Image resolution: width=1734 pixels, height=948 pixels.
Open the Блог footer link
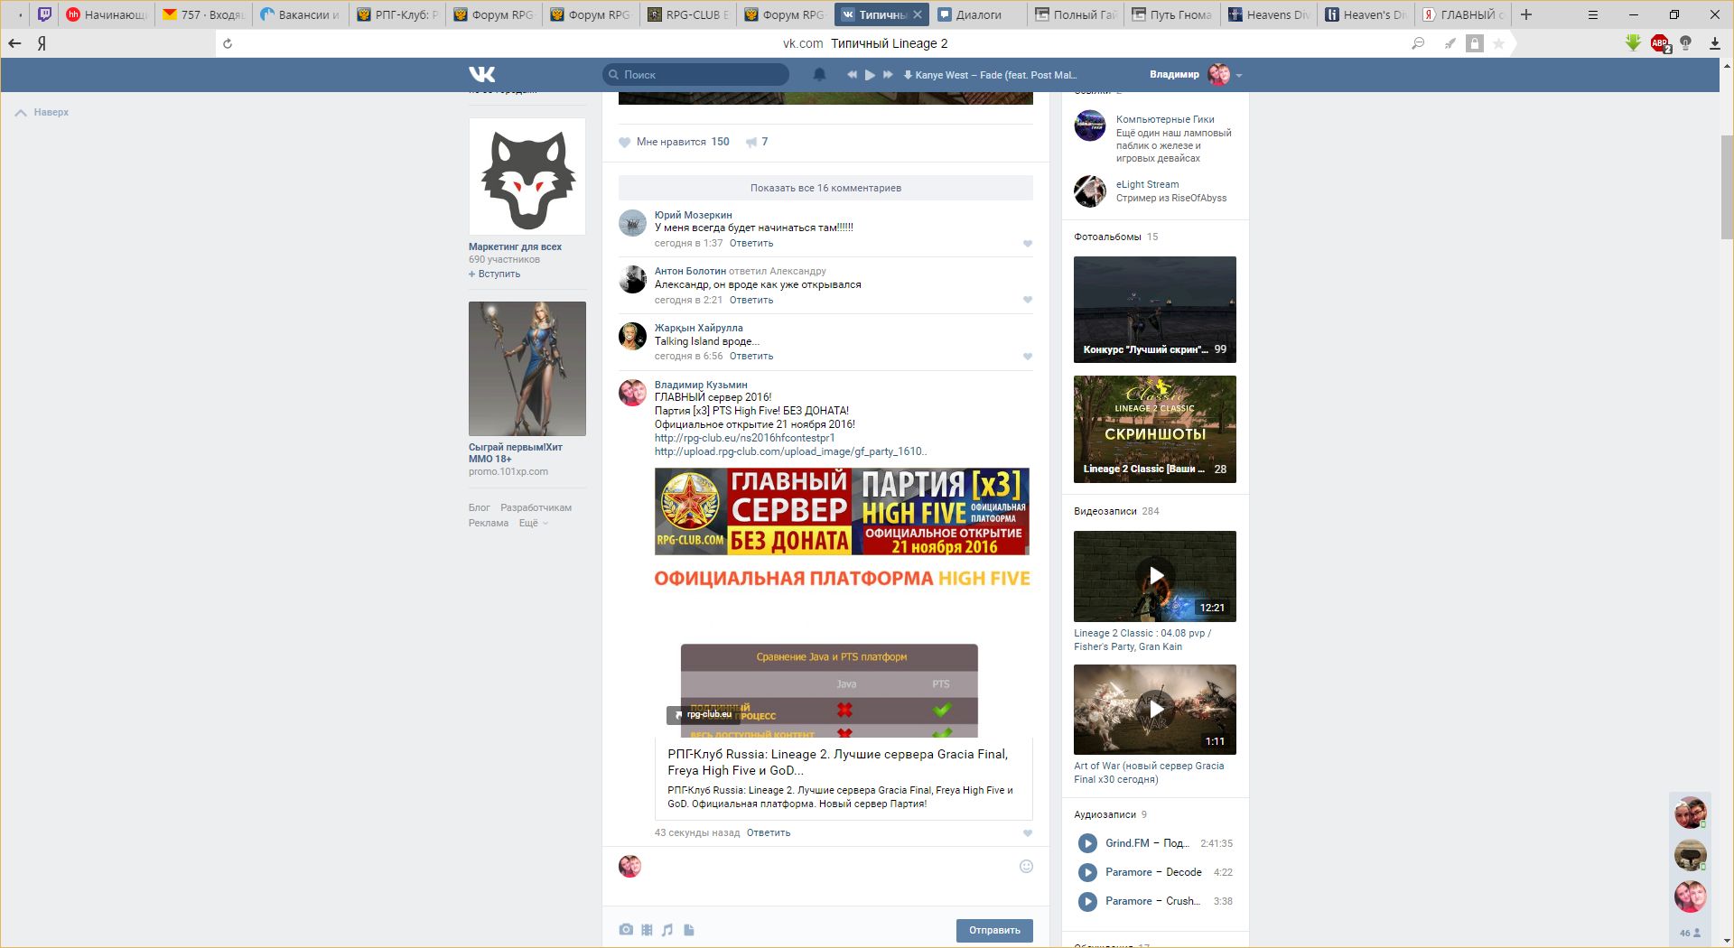click(x=479, y=508)
